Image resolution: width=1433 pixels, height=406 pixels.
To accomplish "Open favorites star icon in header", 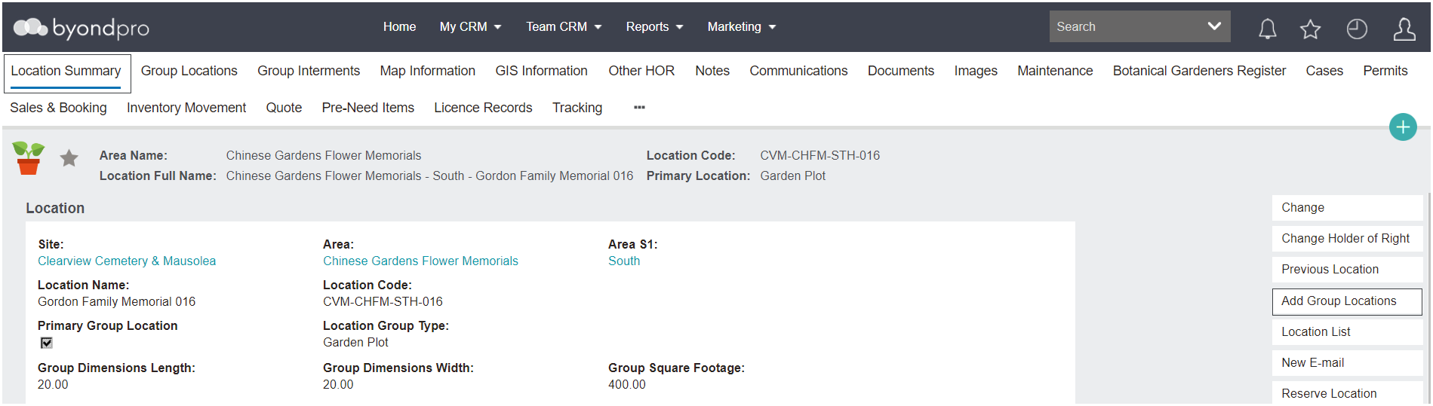I will tap(1311, 29).
